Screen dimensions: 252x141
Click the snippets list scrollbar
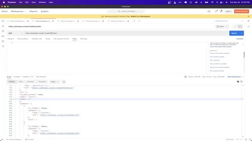[x=244, y=54]
